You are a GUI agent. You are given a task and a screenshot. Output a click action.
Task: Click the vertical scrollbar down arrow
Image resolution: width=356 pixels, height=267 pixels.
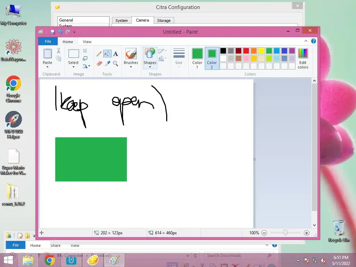pyautogui.click(x=314, y=225)
